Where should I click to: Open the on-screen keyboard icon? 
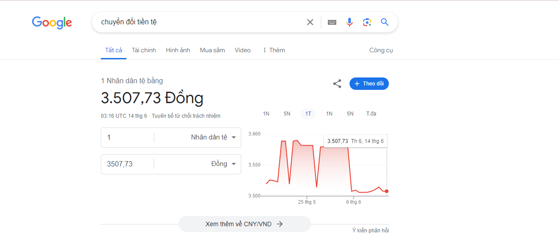[332, 22]
